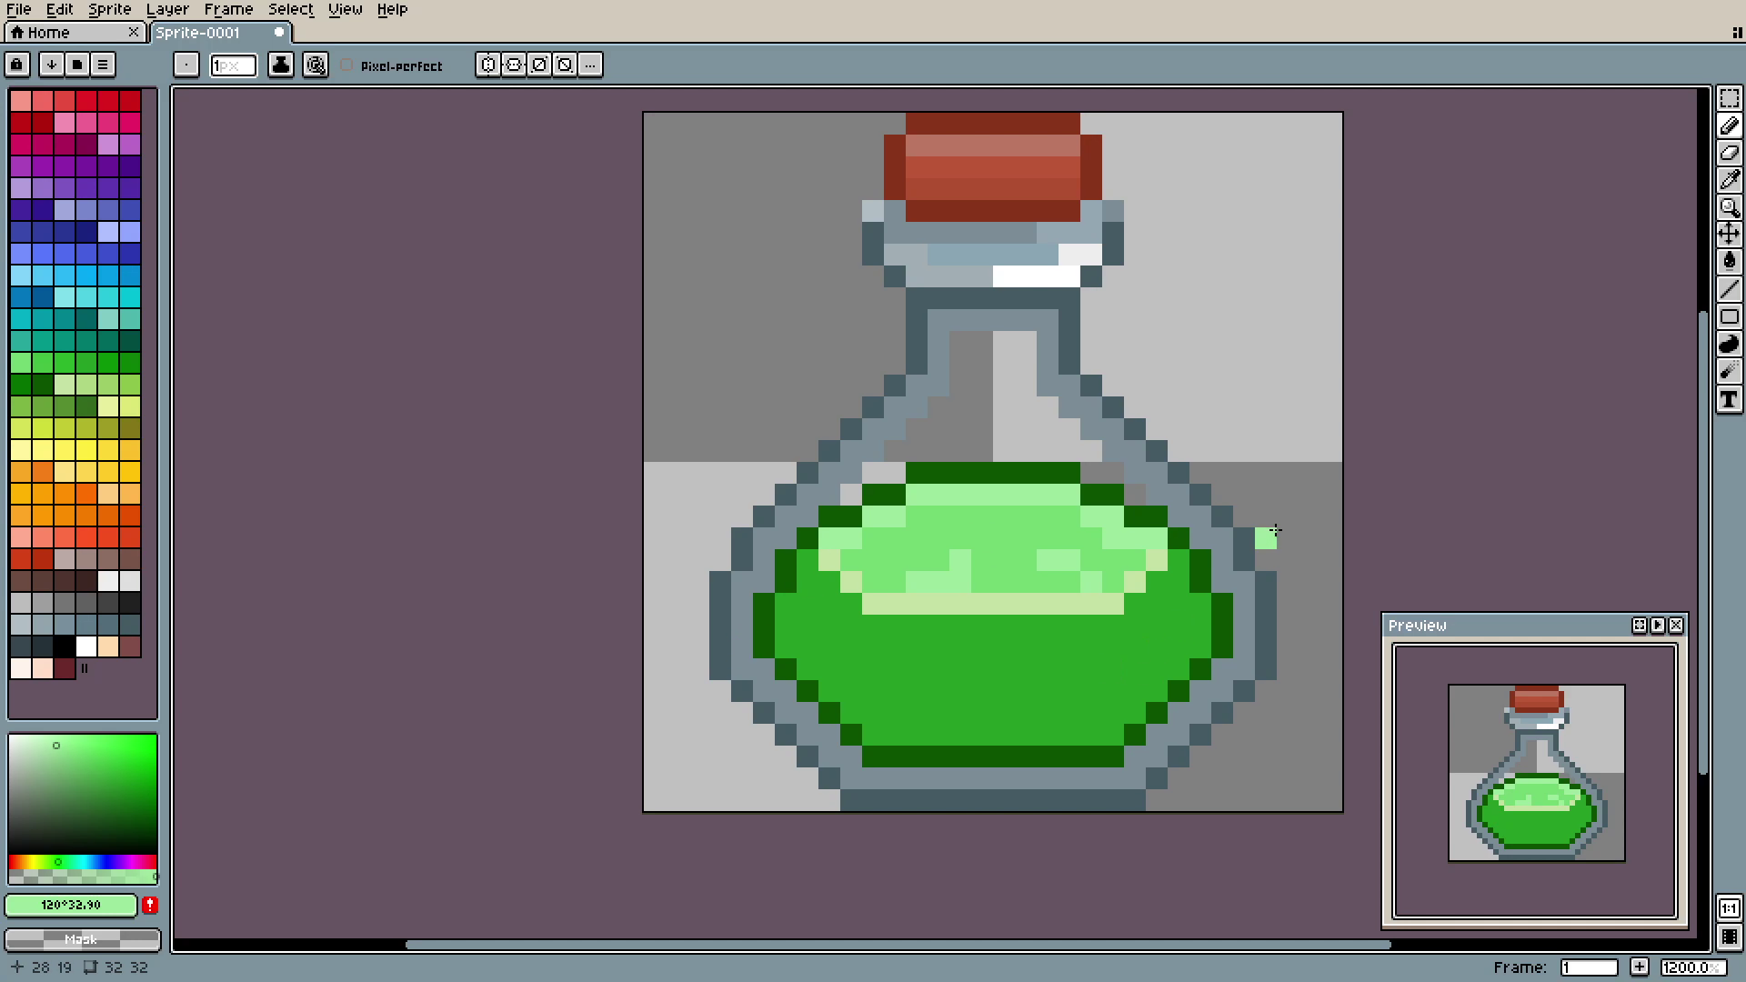Switch to the Home tab
Viewport: 1746px width, 982px height.
(48, 33)
